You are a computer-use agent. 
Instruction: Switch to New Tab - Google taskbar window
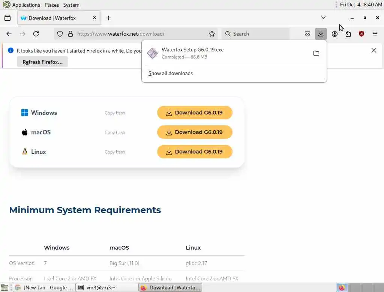[44, 287]
